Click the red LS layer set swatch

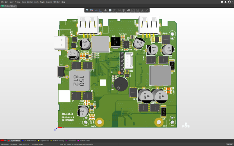[2, 141]
